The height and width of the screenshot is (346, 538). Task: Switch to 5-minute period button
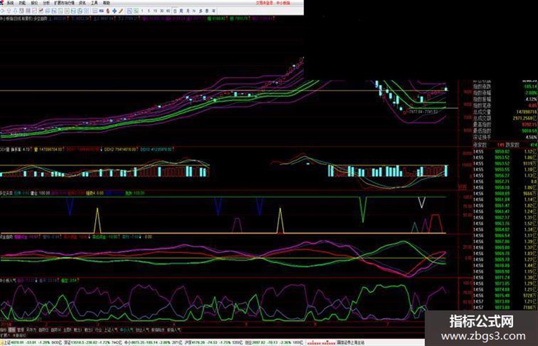tap(149, 11)
